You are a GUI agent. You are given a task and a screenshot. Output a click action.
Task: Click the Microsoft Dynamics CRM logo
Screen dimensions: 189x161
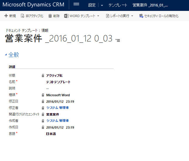pos(33,5)
